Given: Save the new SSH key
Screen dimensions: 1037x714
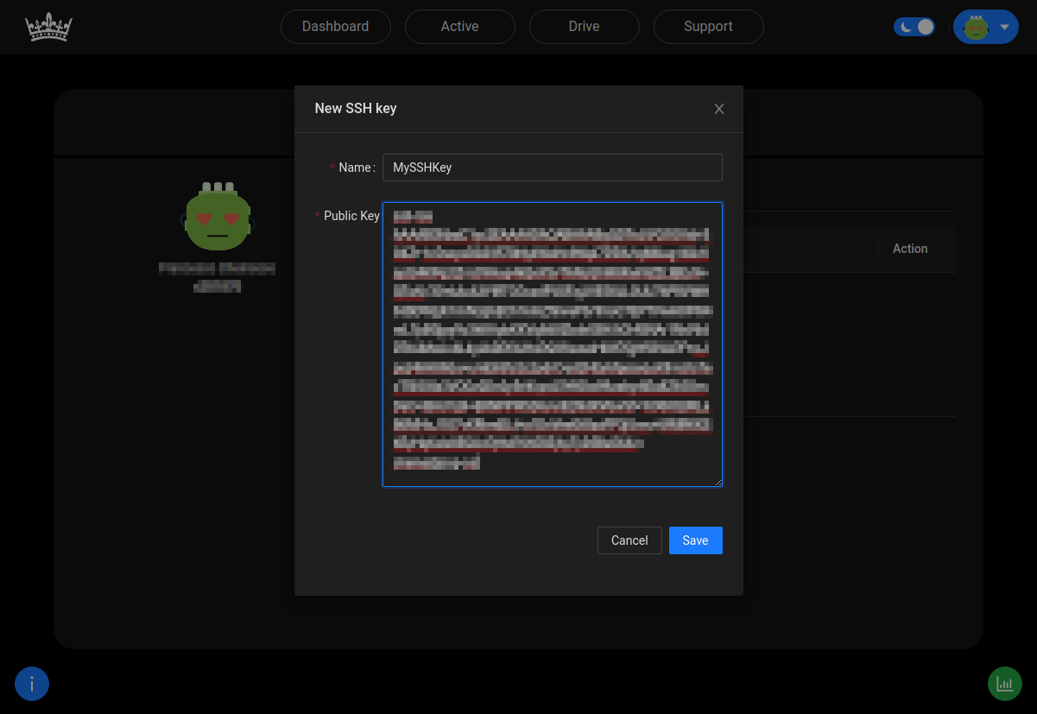Looking at the screenshot, I should pos(695,540).
